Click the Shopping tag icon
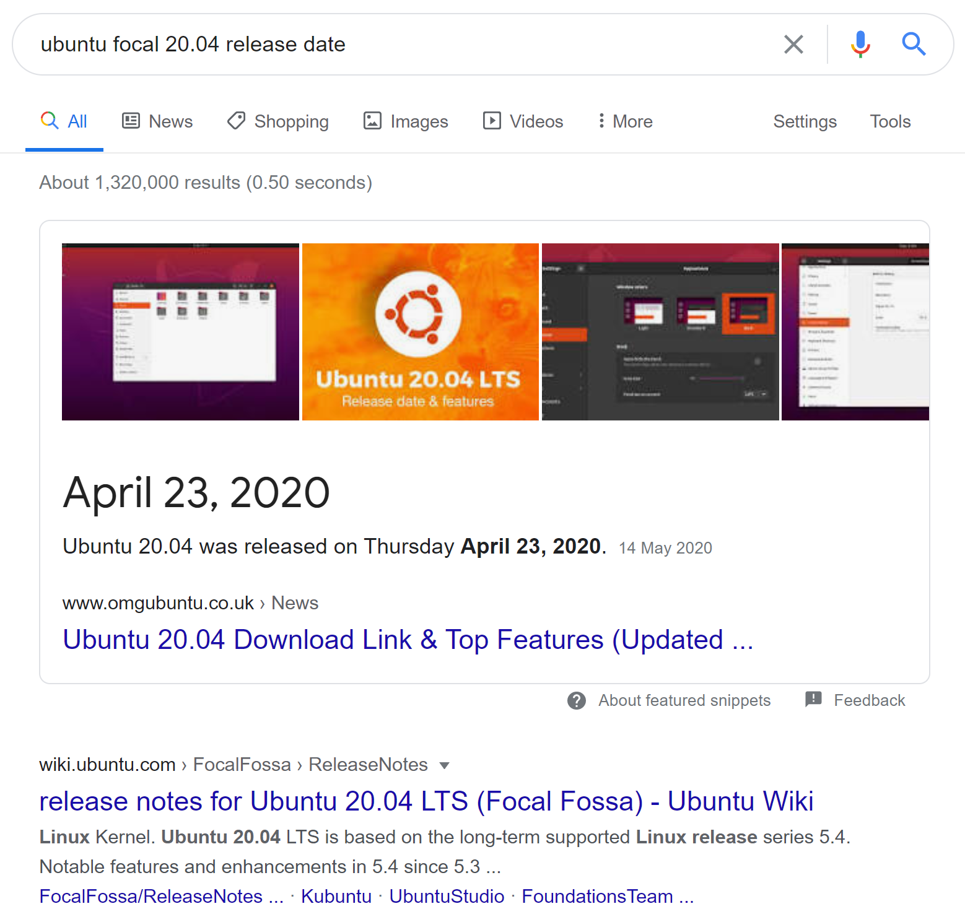965x922 pixels. click(235, 121)
